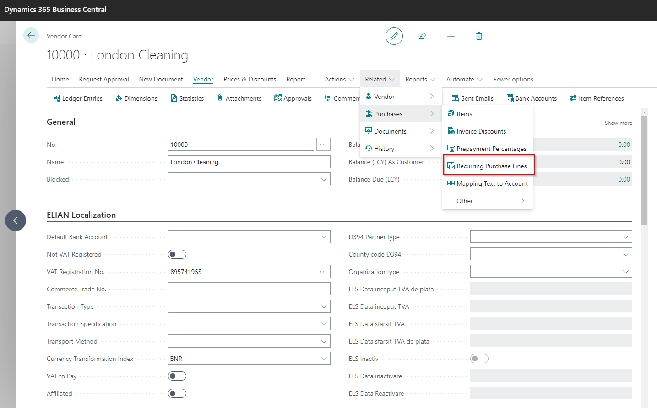Viewport: 657px width, 408px height.
Task: Open Bank Accounts action
Action: (532, 98)
